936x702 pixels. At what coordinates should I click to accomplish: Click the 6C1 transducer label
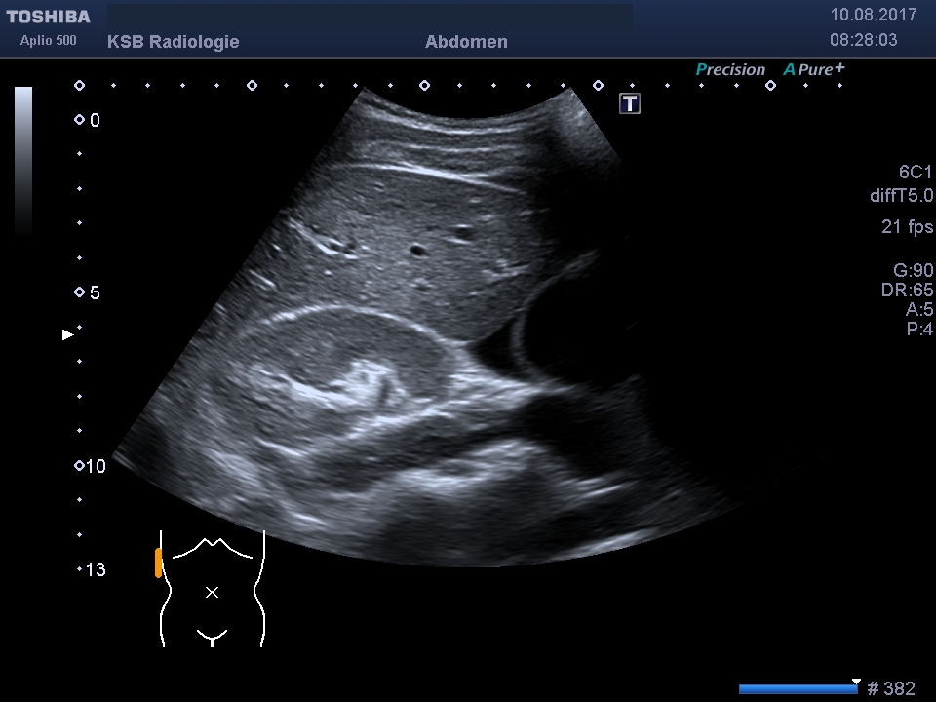click(x=916, y=173)
